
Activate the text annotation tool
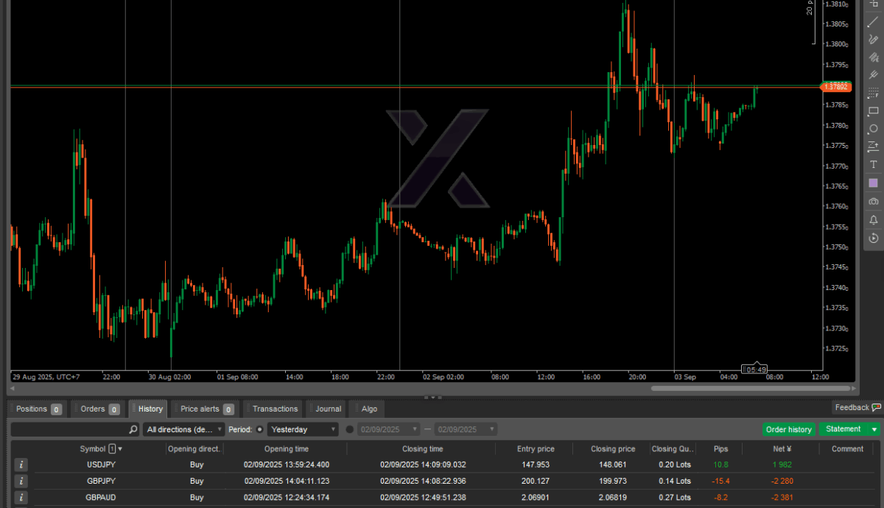tap(873, 165)
